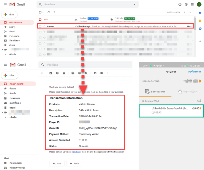The image size is (204, 170).
Task: Open search options dropdown in search bar
Action: [x=135, y=4]
